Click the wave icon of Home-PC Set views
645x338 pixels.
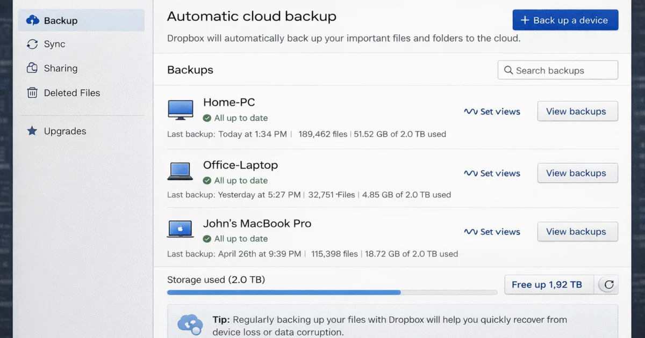tap(471, 112)
